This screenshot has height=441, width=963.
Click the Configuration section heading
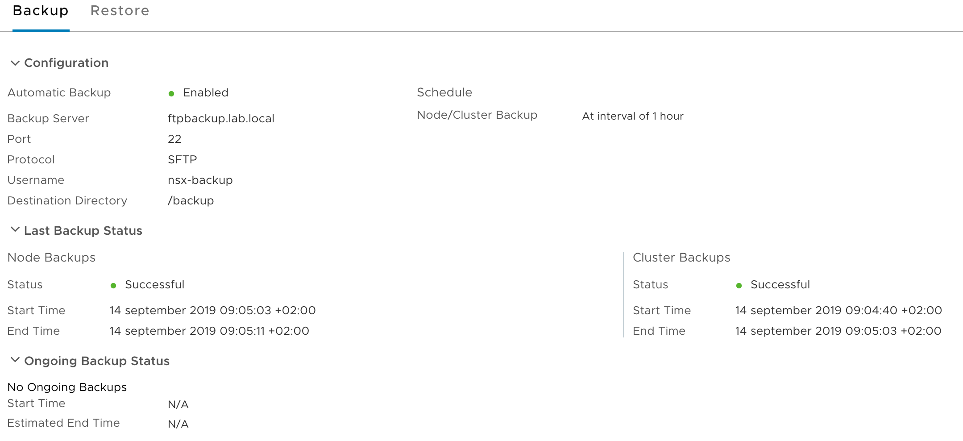66,63
